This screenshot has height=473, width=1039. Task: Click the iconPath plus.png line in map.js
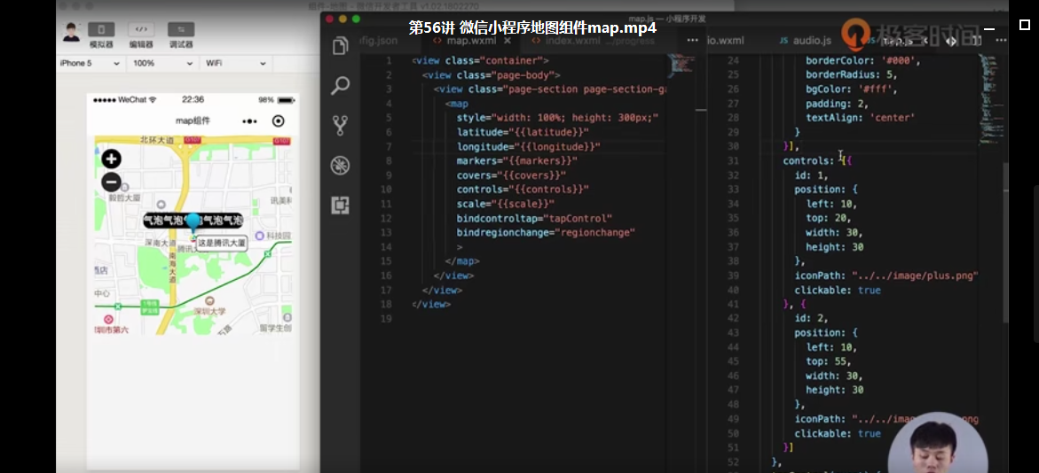pyautogui.click(x=886, y=275)
